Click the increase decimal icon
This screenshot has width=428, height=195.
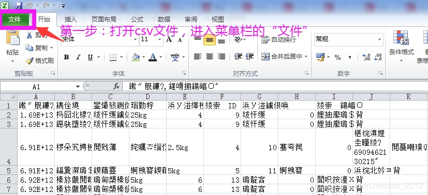[366, 57]
